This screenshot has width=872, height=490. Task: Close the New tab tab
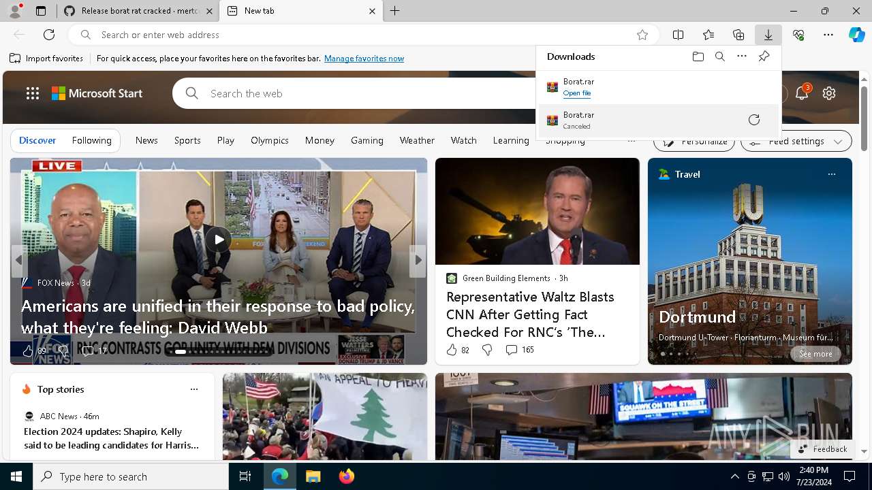(x=372, y=11)
